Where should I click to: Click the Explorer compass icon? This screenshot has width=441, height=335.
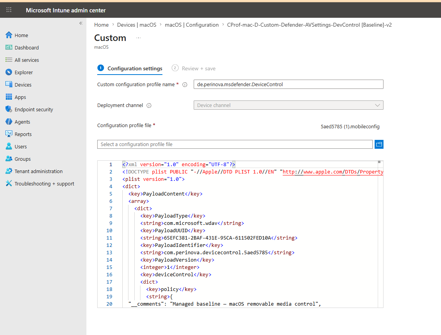9,72
